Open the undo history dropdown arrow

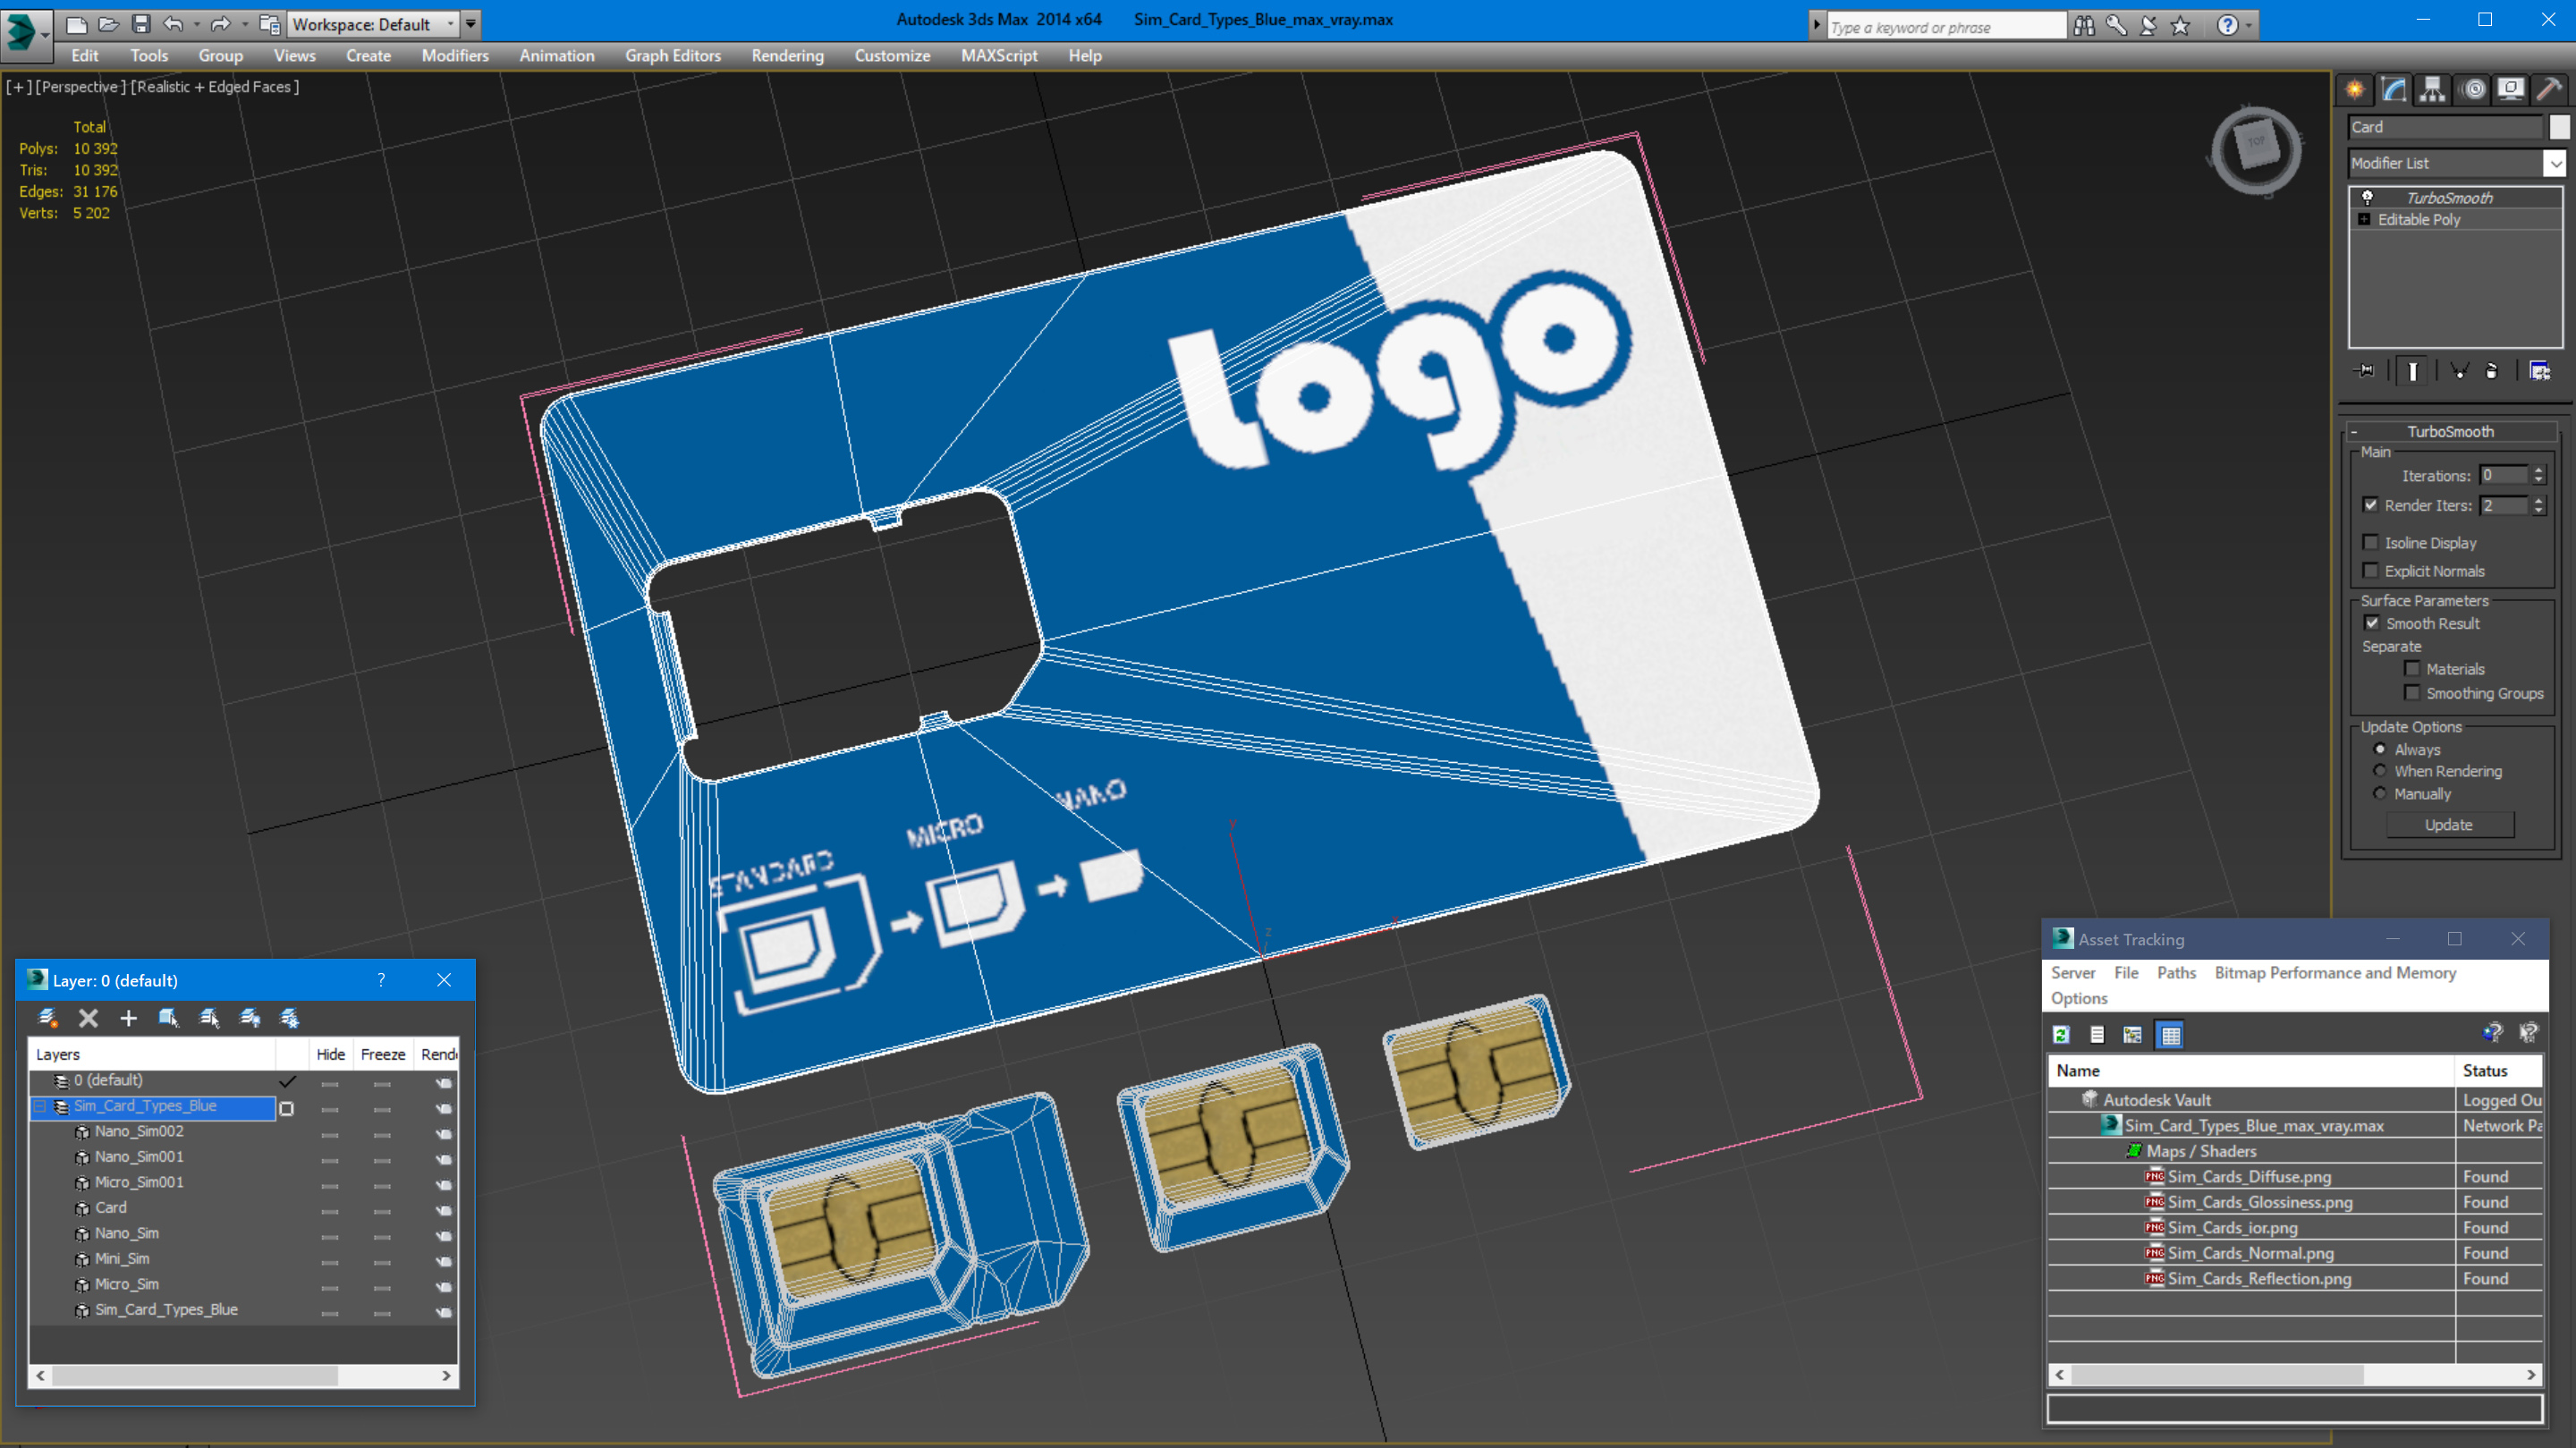[x=196, y=24]
